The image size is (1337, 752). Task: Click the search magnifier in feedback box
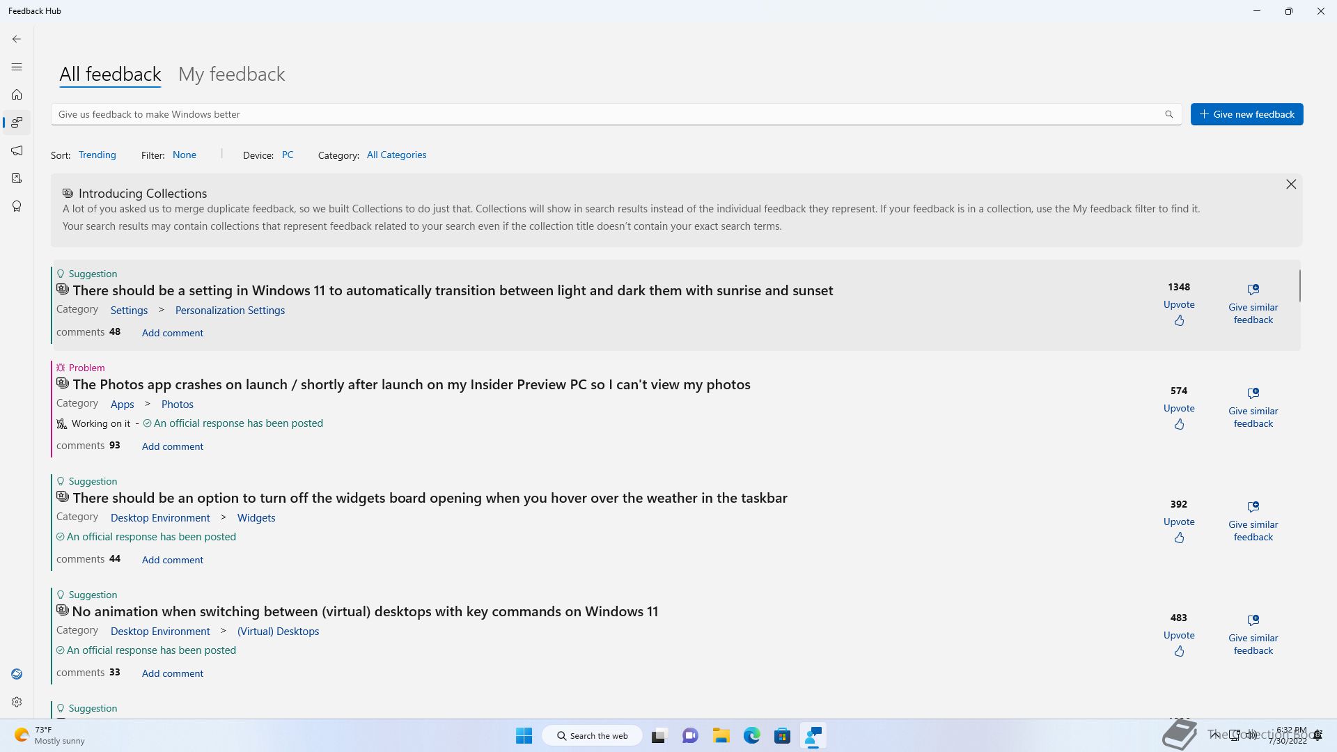pos(1169,114)
